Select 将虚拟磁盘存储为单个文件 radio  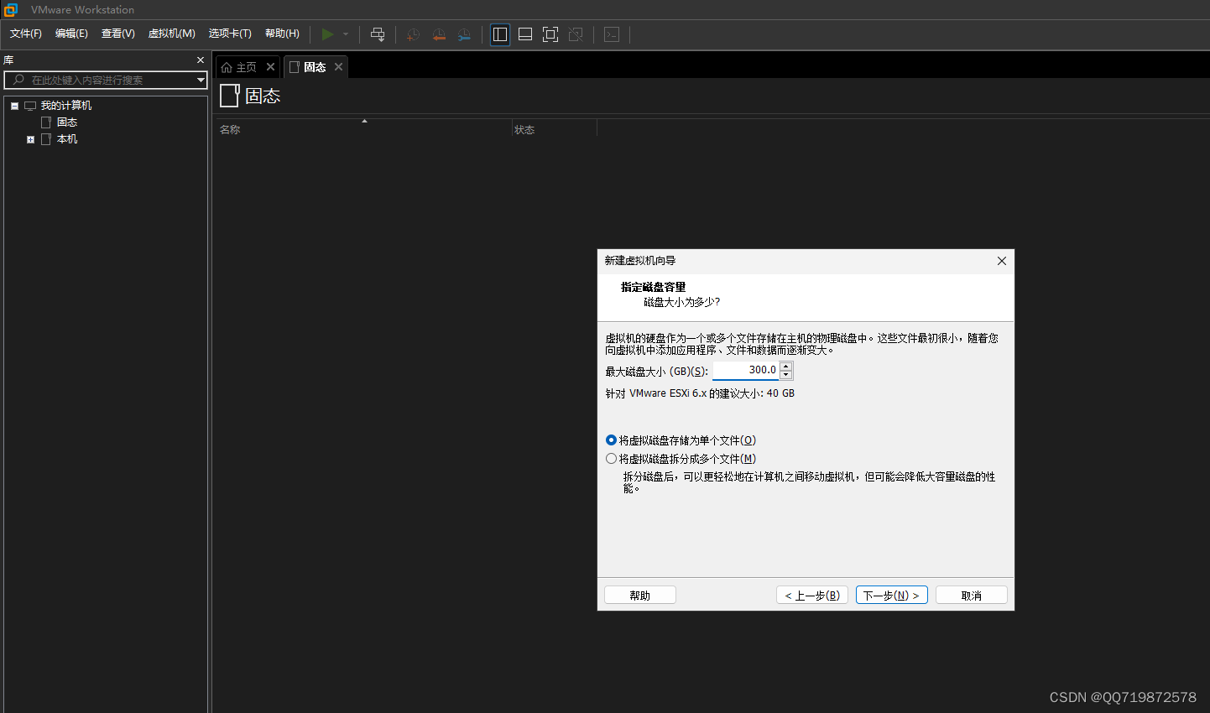point(611,440)
